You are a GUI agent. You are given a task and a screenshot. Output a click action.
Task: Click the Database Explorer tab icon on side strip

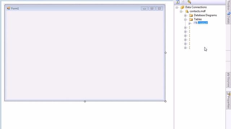228,14
